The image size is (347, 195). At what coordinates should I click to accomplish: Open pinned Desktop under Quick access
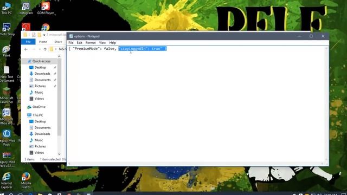pyautogui.click(x=40, y=67)
